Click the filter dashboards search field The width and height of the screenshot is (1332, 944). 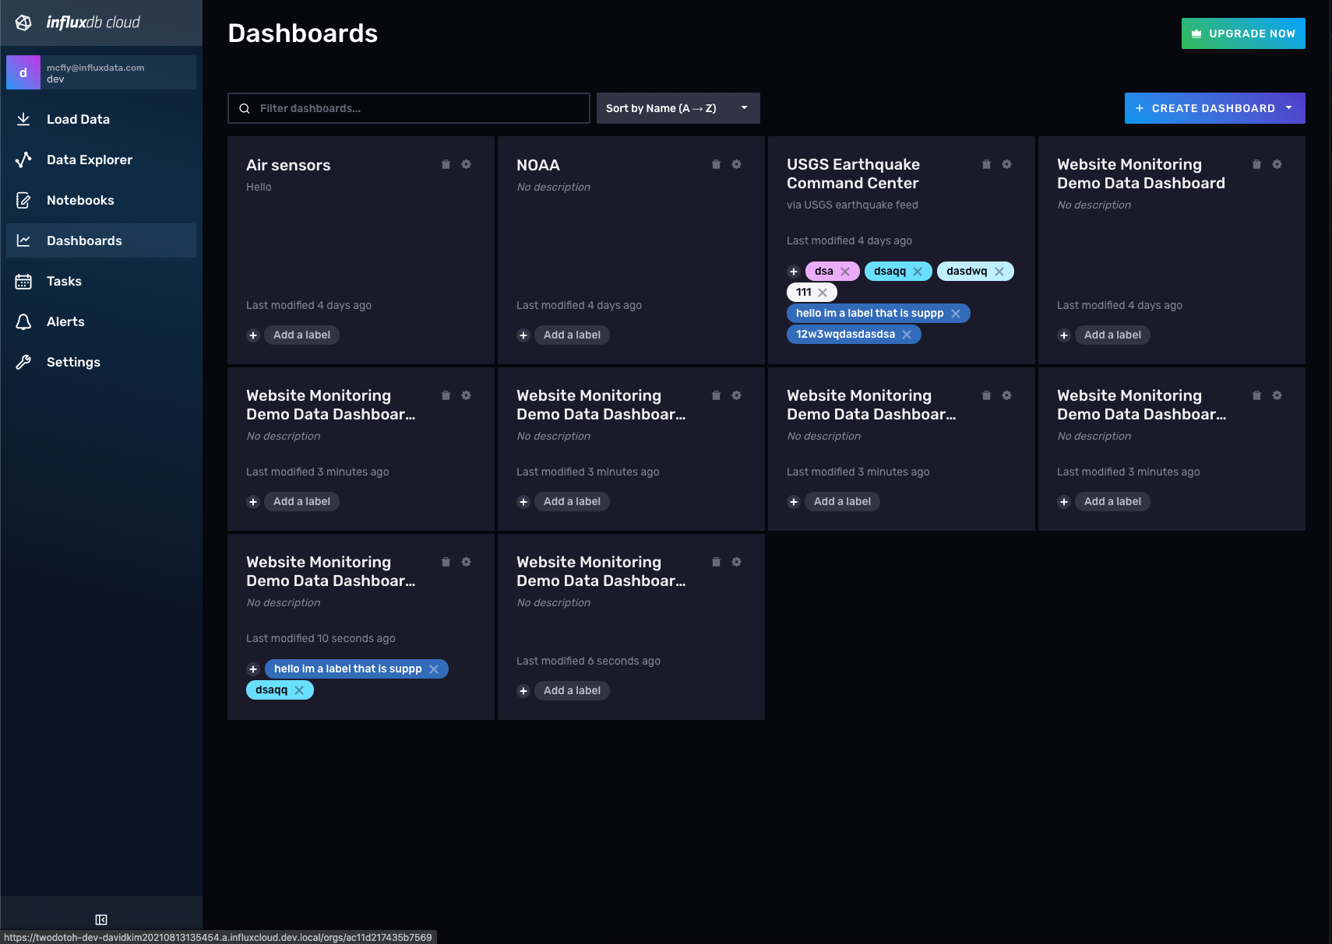pos(408,108)
